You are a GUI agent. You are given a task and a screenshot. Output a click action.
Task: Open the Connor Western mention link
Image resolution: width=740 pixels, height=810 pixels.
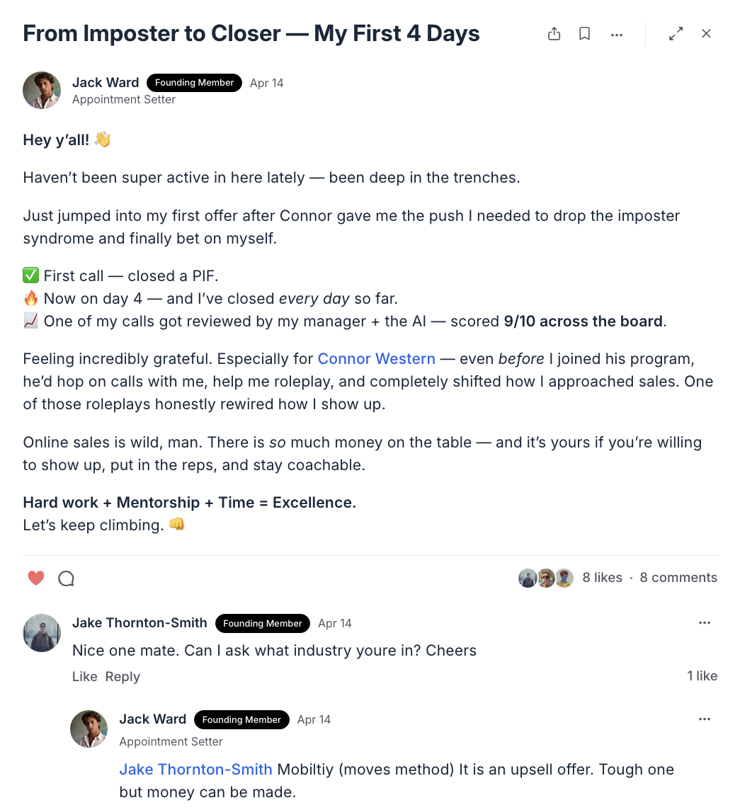coord(376,358)
